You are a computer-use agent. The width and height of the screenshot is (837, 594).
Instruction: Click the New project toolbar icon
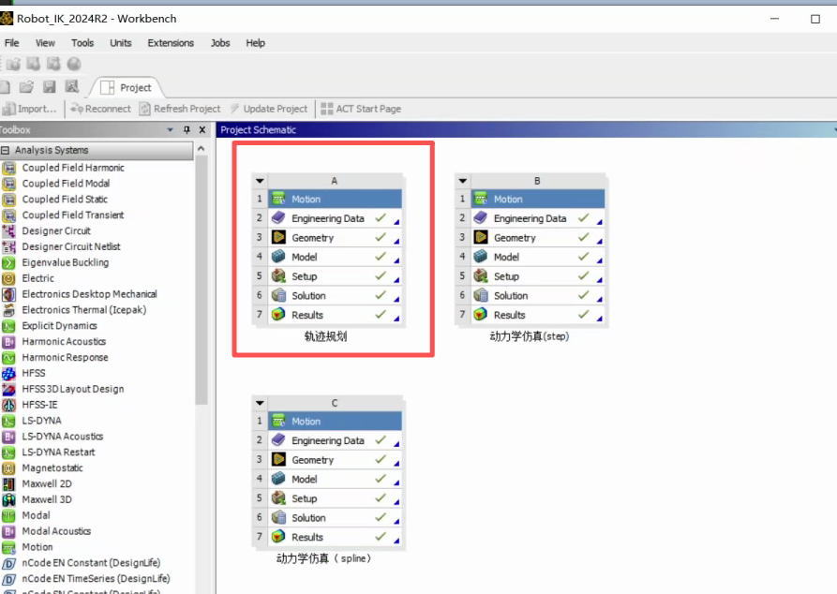5,86
